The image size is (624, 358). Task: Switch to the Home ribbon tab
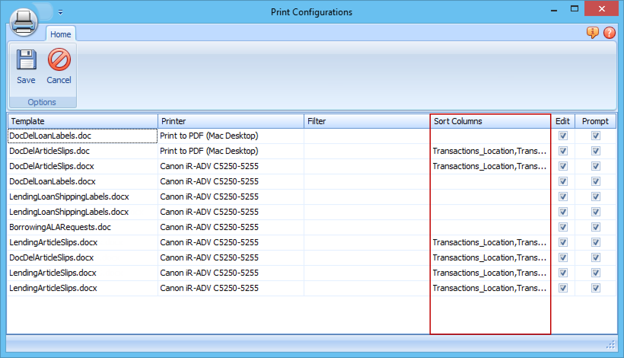(x=60, y=34)
